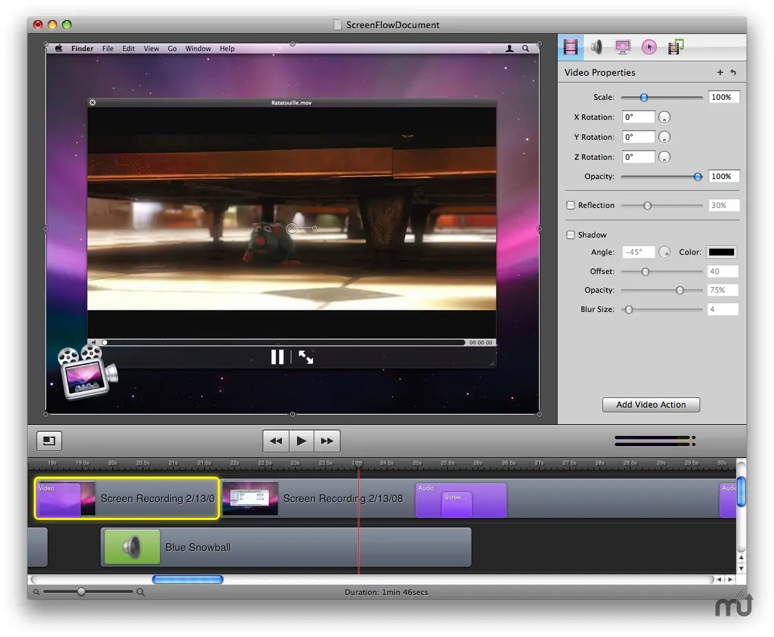Click the X Rotation dial

tap(664, 117)
